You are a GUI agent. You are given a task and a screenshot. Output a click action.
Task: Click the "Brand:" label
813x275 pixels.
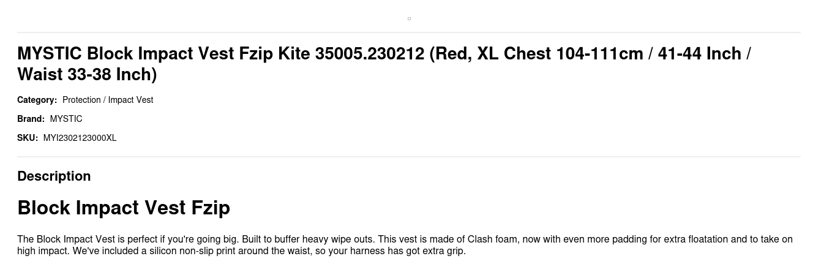click(x=31, y=119)
